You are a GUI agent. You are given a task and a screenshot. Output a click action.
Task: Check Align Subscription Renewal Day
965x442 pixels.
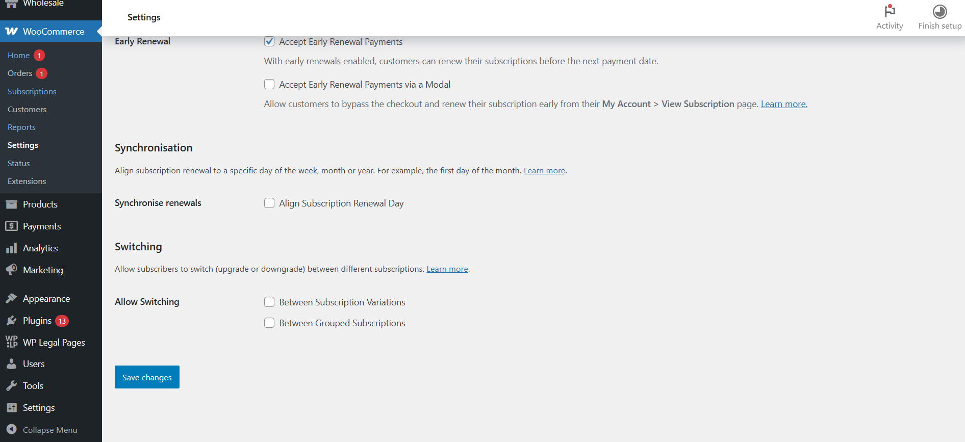coord(269,203)
